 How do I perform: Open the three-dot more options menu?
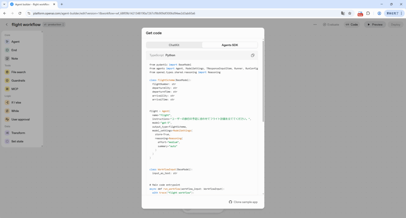pos(315,25)
